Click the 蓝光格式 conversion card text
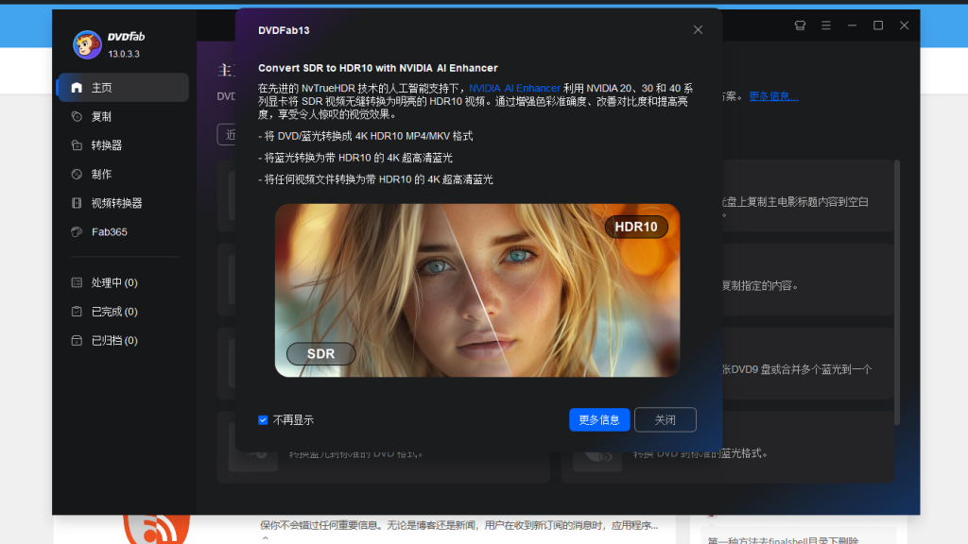Viewport: 968px width, 544px height. pyautogui.click(x=700, y=453)
